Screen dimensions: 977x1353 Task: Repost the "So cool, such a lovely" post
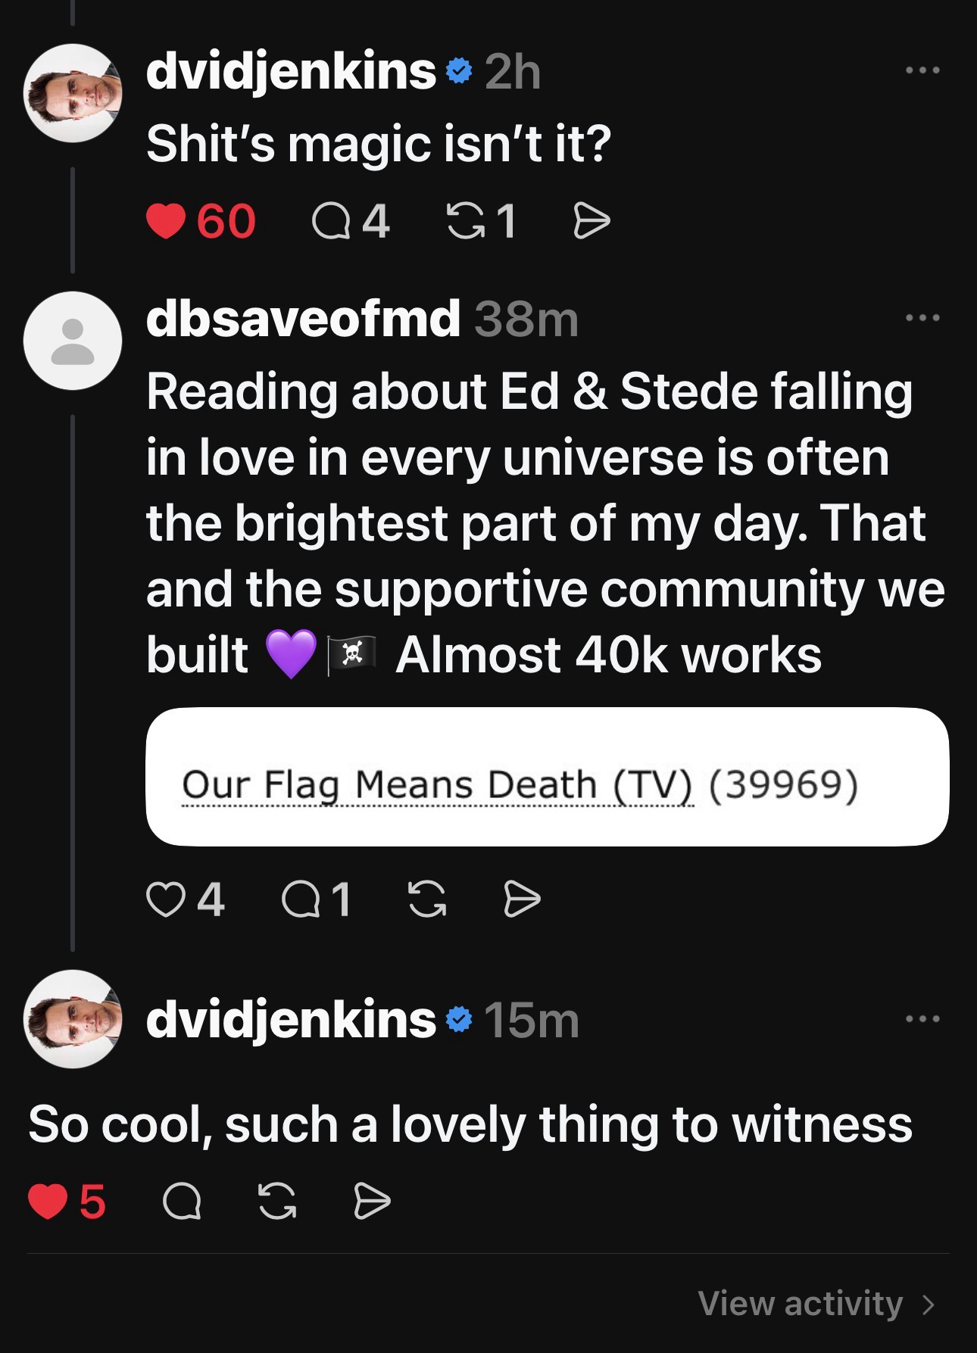coord(277,1201)
